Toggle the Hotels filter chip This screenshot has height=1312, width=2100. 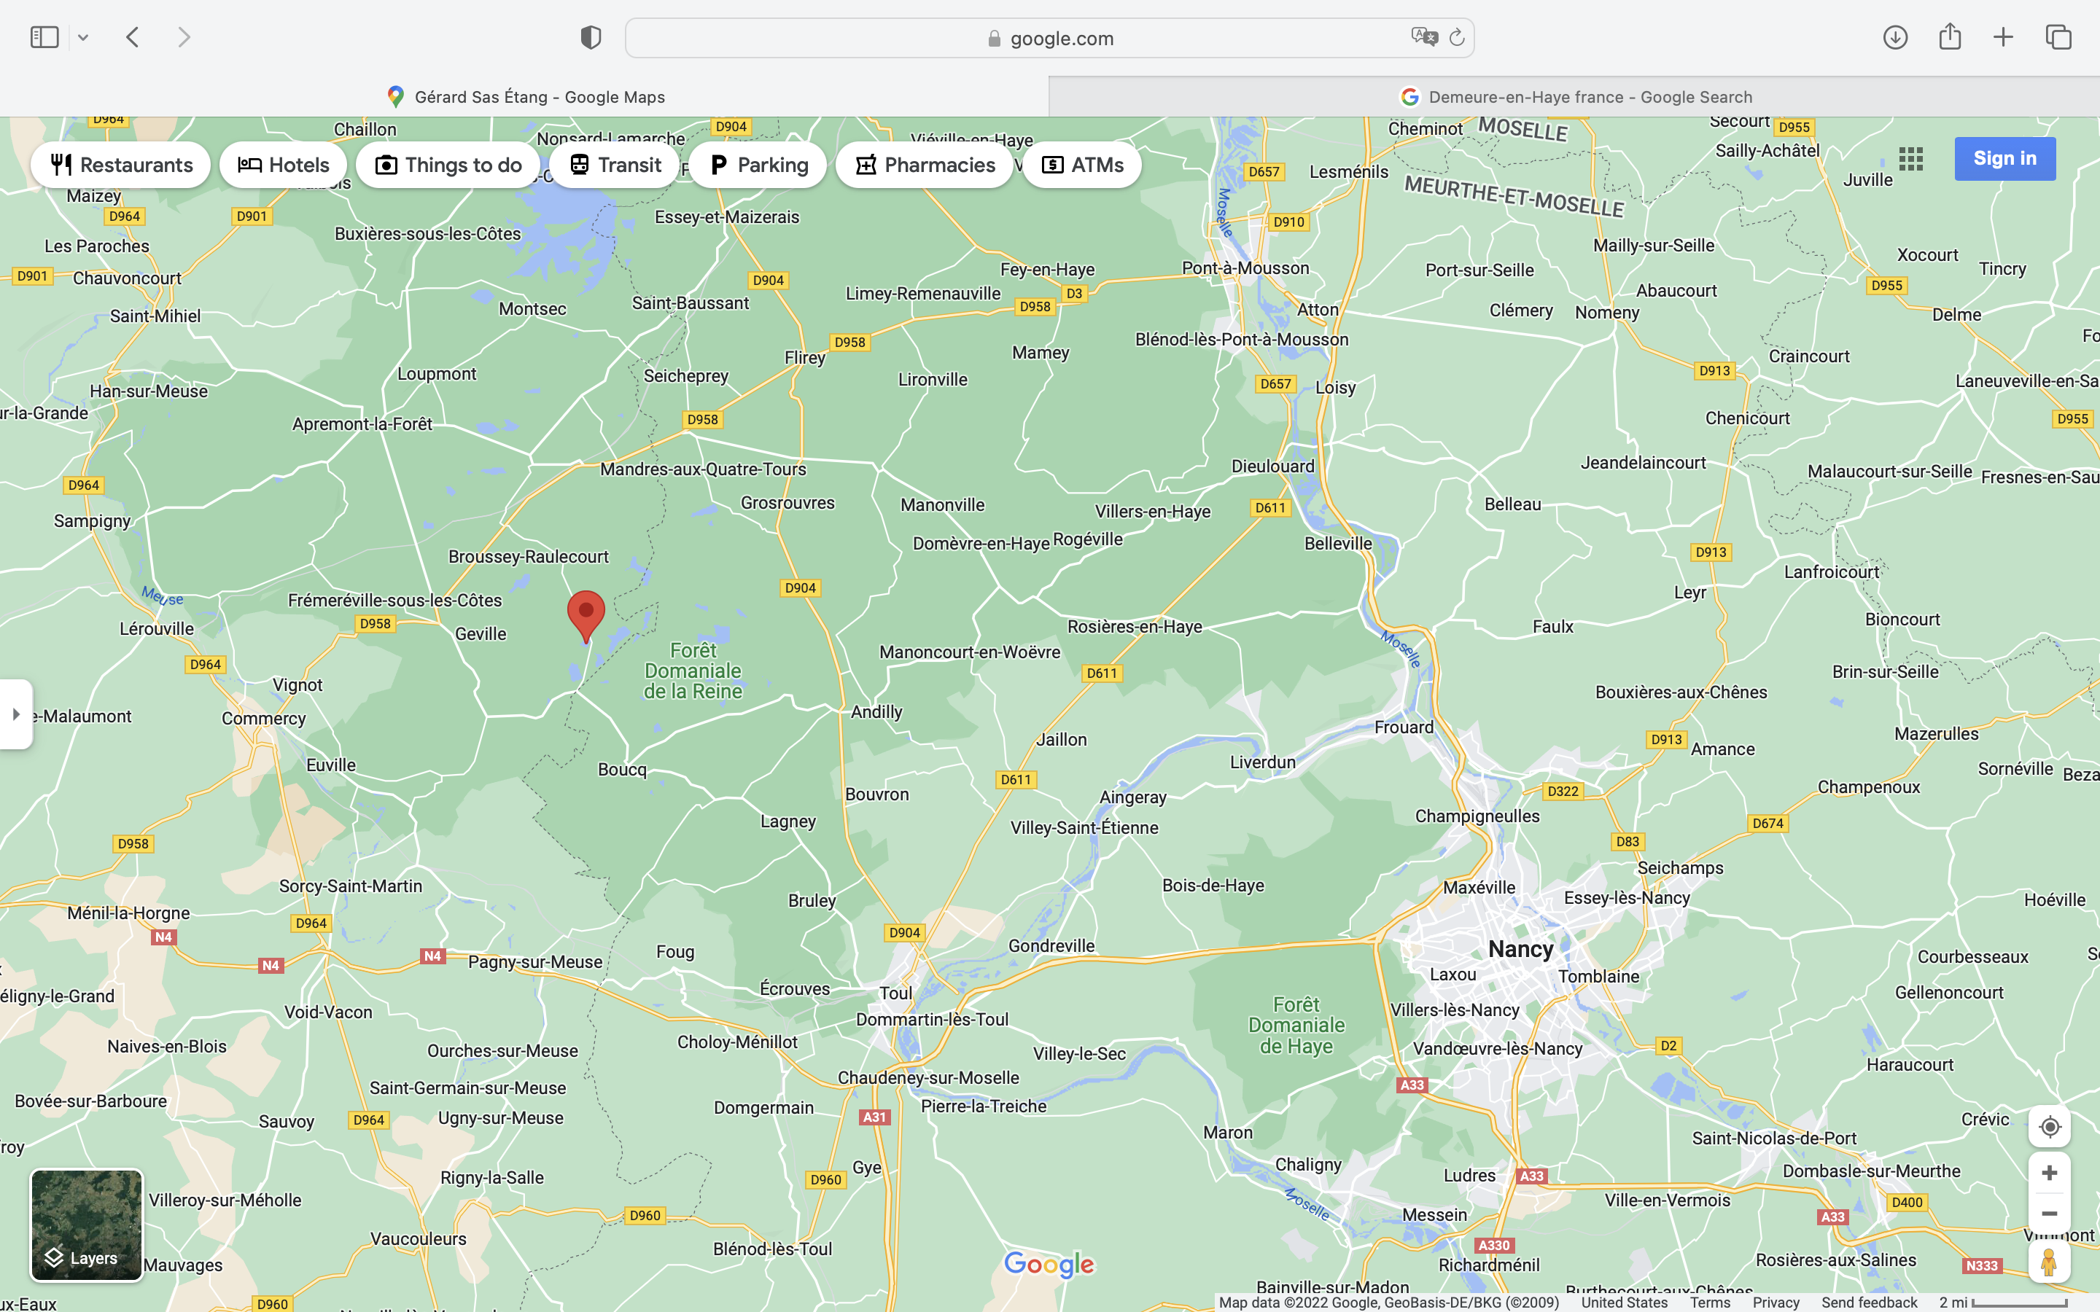pos(283,165)
